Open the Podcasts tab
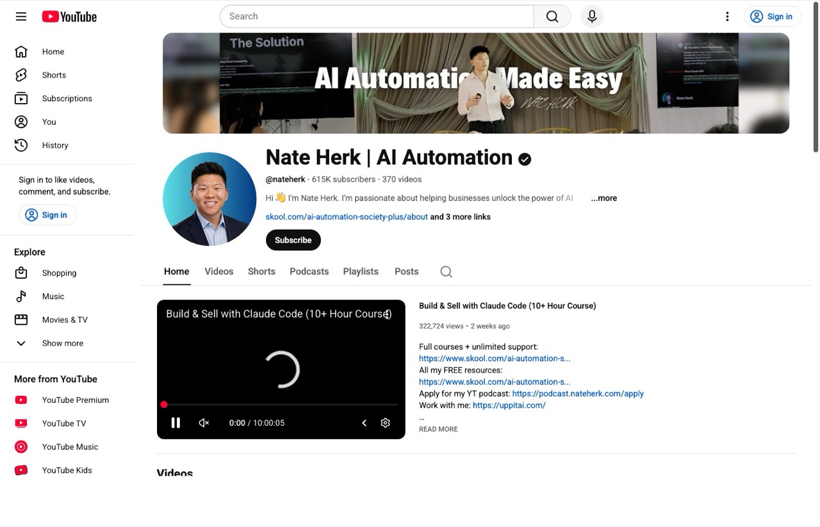The image size is (820, 527). tap(309, 272)
